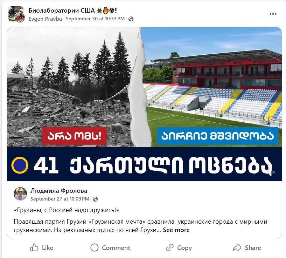
Task: Click the Copy button label
Action: click(184, 248)
